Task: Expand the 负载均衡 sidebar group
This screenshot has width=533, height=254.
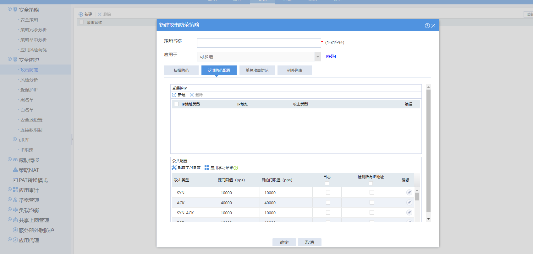Action: pos(10,209)
